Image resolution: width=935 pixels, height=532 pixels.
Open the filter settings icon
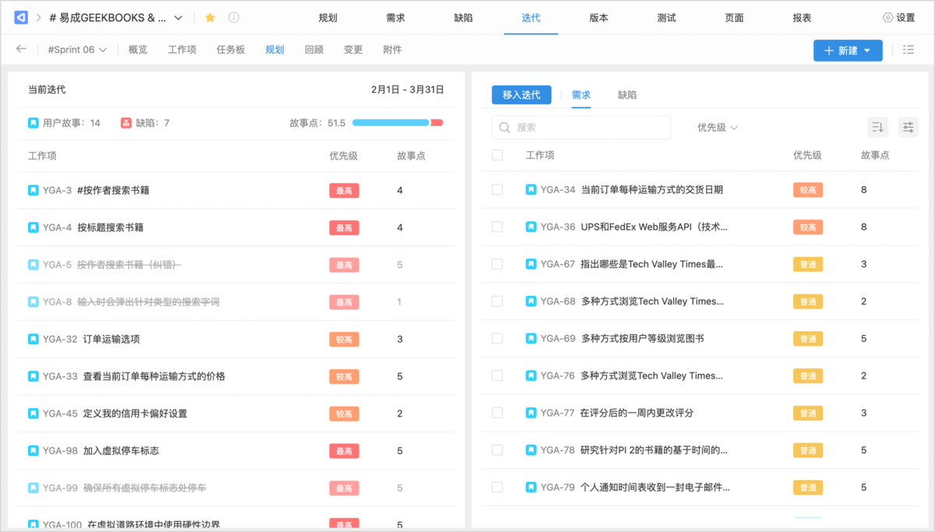[908, 127]
